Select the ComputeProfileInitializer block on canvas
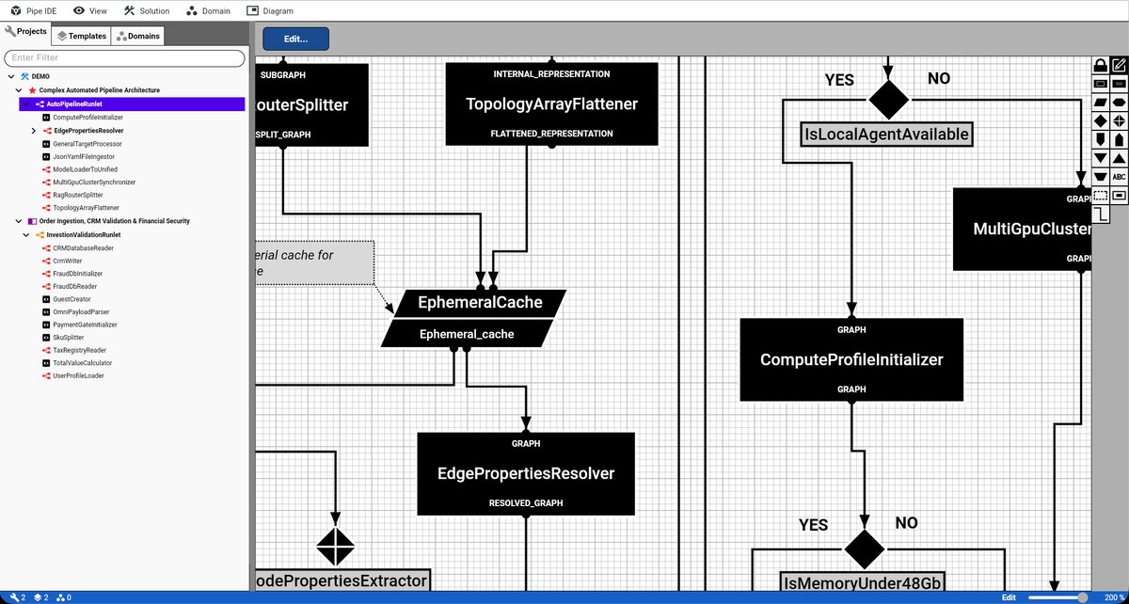Viewport: 1129px width, 604px height. tap(851, 359)
